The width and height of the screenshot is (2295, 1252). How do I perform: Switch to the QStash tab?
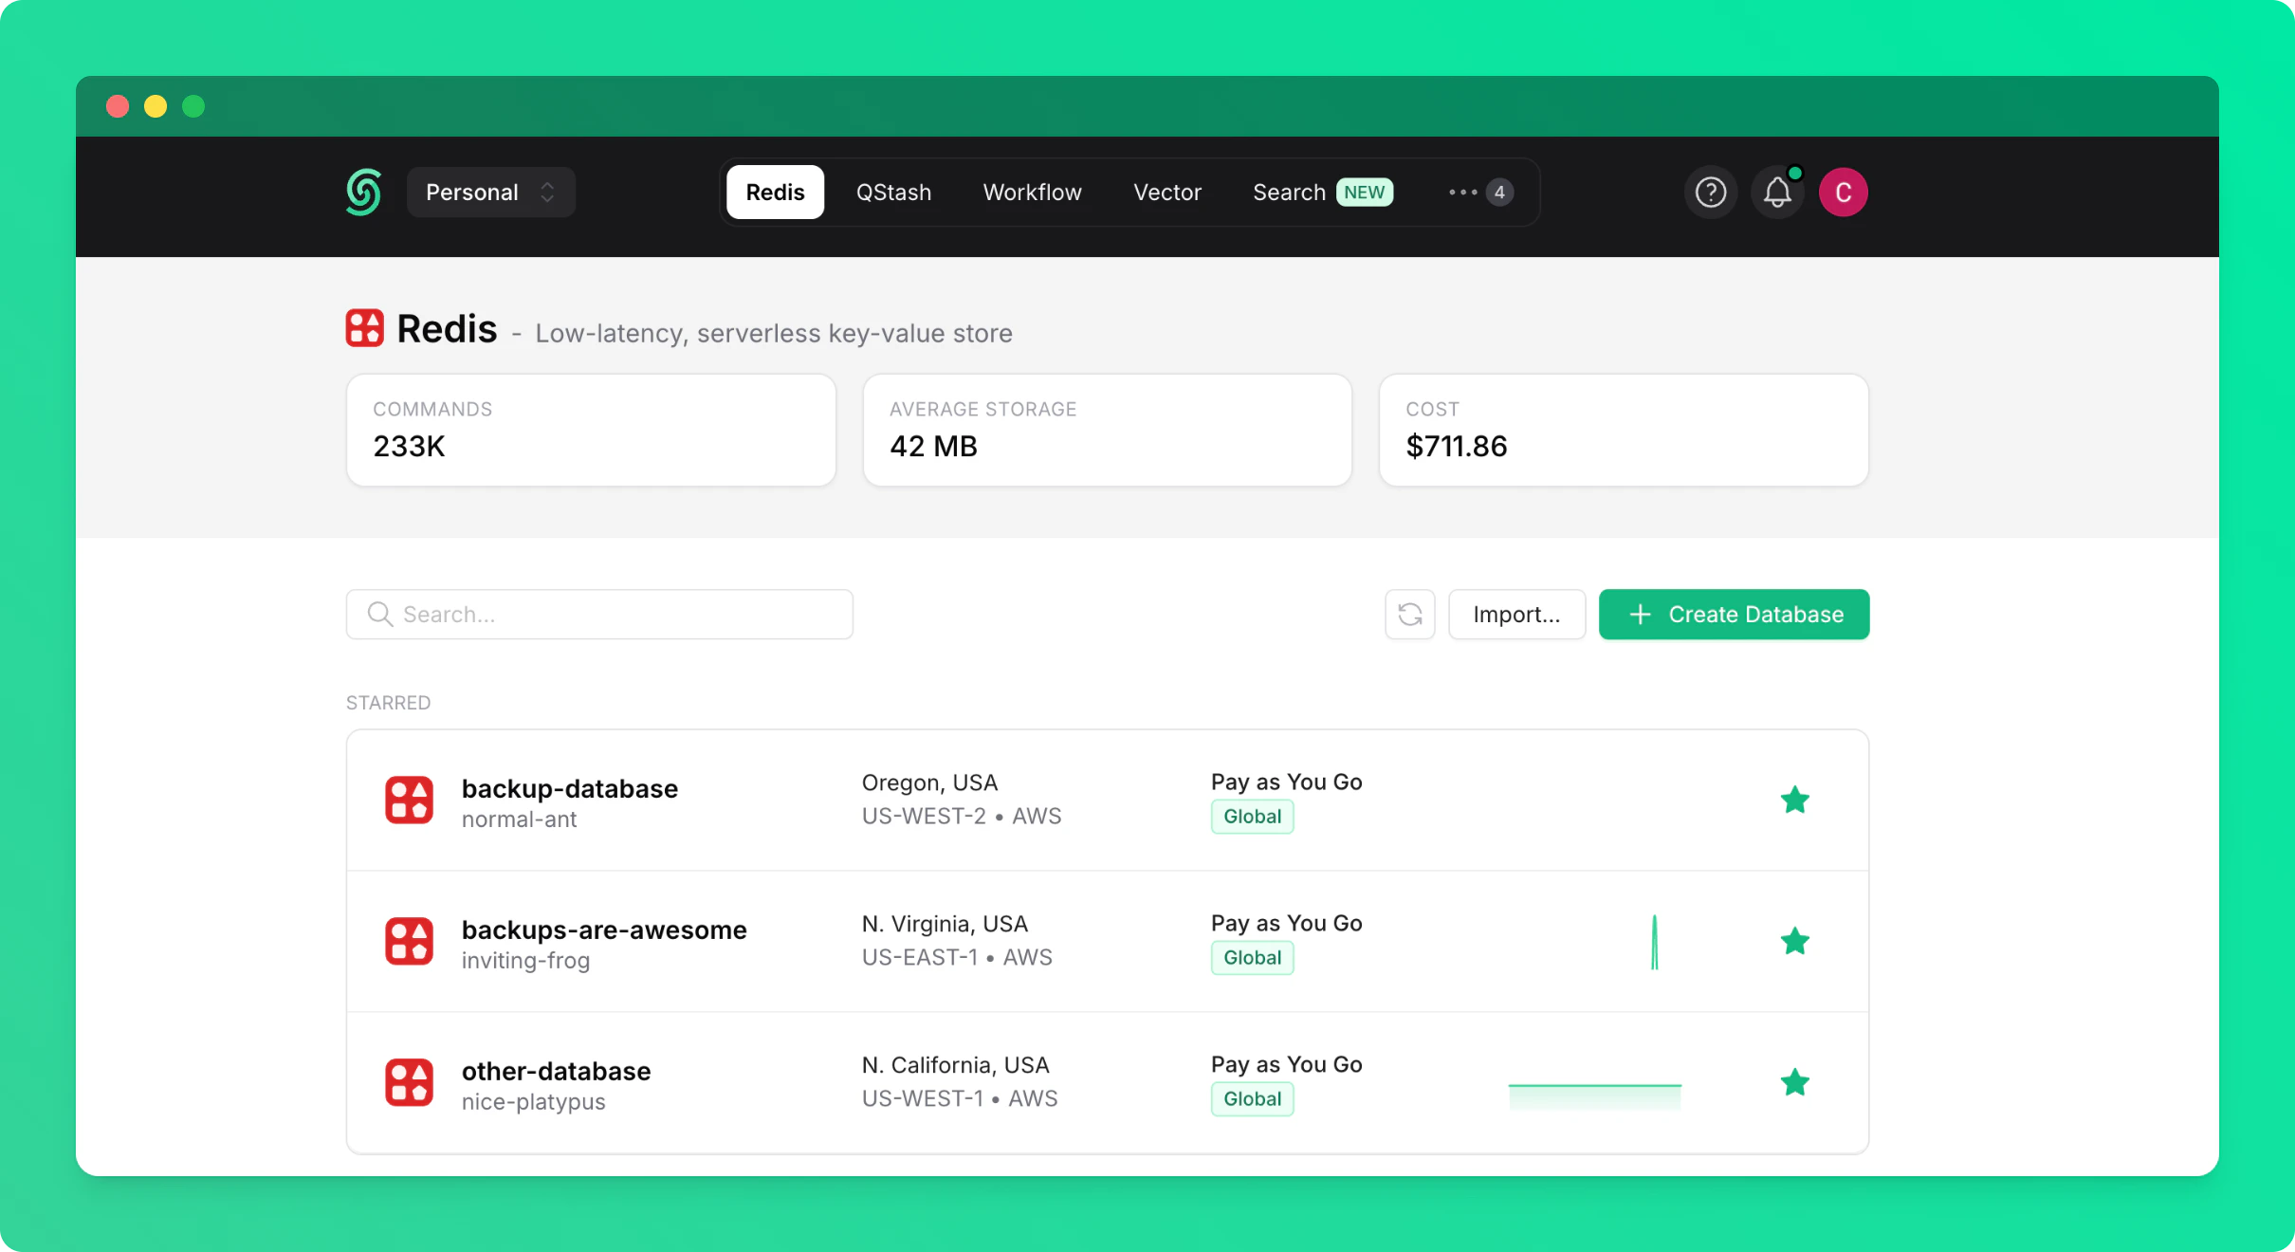893,193
